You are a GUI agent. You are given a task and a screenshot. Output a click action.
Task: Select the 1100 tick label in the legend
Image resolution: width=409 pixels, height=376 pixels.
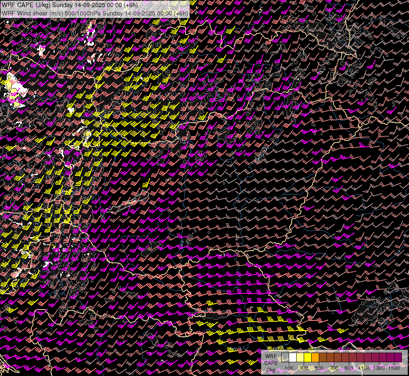point(364,368)
